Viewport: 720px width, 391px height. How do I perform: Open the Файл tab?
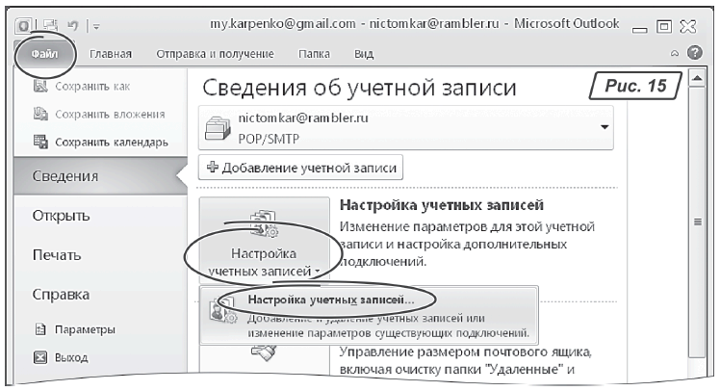43,54
